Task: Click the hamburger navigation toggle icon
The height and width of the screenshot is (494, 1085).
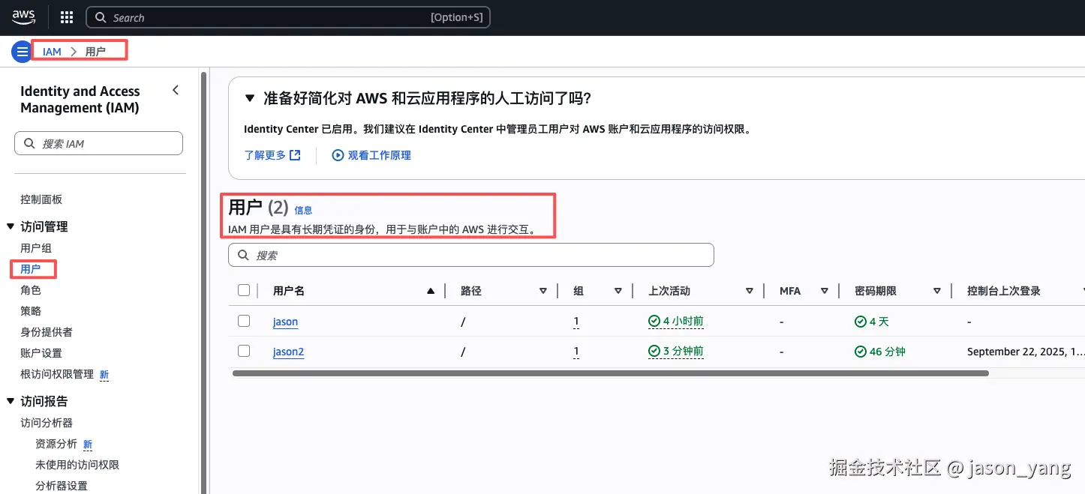Action: 22,52
